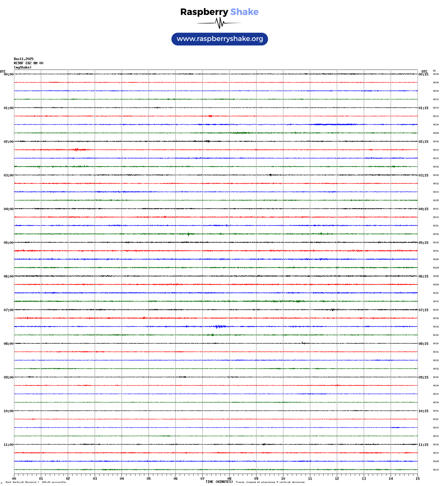Click the (myShake) station name text
Image resolution: width=440 pixels, height=486 pixels.
(23, 67)
